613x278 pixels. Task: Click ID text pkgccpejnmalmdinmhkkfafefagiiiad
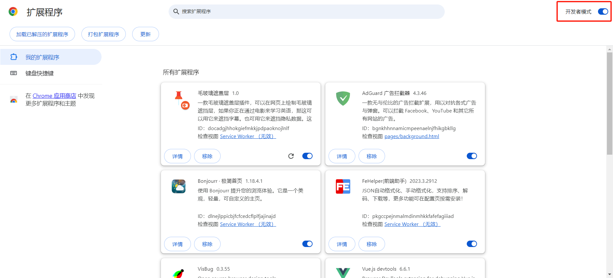[413, 216]
